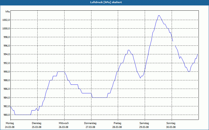
Task: Click the date 25.03.08
Action: click(37, 127)
